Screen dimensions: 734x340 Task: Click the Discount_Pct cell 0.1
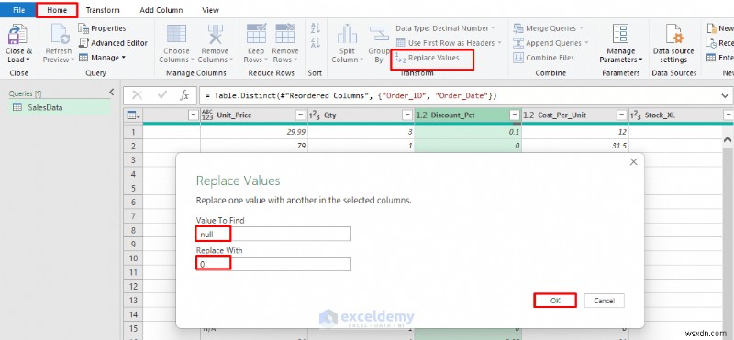tap(468, 132)
